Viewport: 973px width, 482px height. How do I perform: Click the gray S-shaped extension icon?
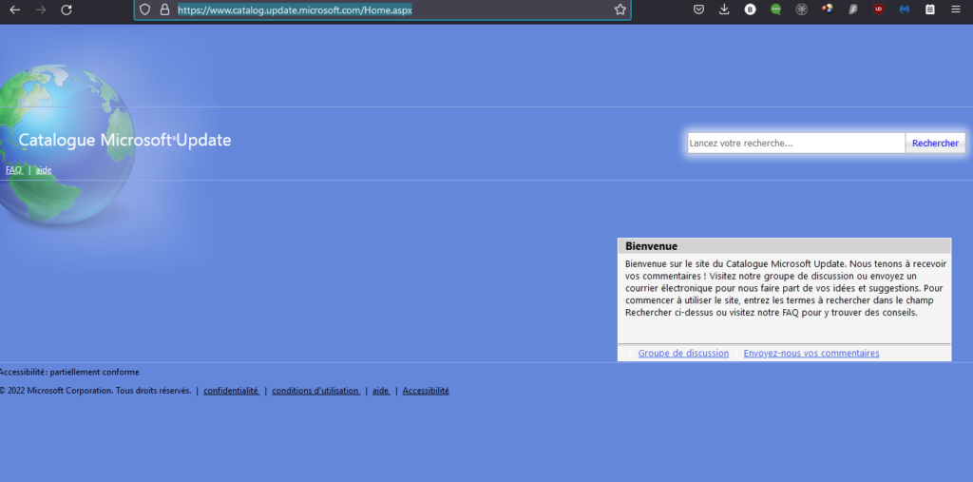853,10
